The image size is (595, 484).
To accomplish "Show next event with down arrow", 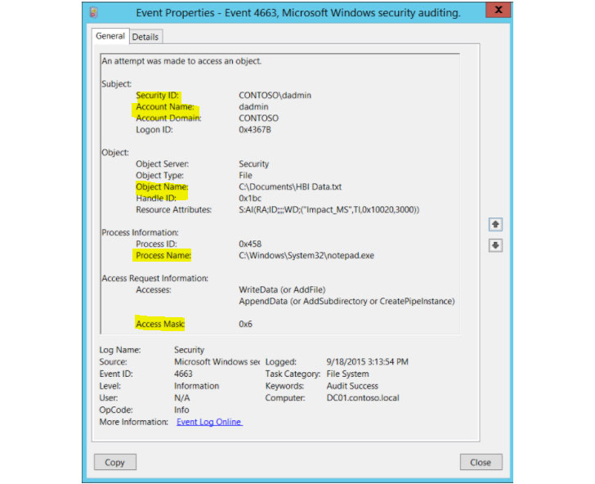I will tap(495, 245).
